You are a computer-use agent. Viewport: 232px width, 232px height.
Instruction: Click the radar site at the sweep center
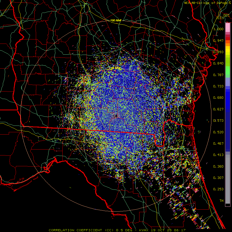(x=116, y=116)
